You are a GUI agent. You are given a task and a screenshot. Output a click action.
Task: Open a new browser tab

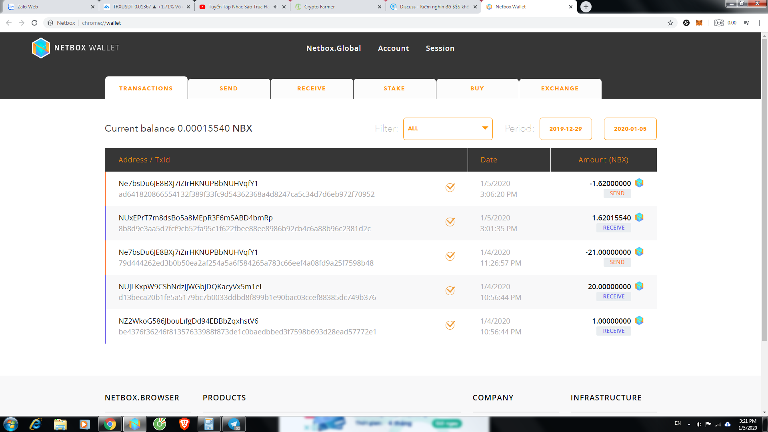(586, 7)
